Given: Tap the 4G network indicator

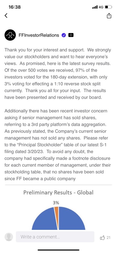Looking at the screenshot, I should click(101, 7).
